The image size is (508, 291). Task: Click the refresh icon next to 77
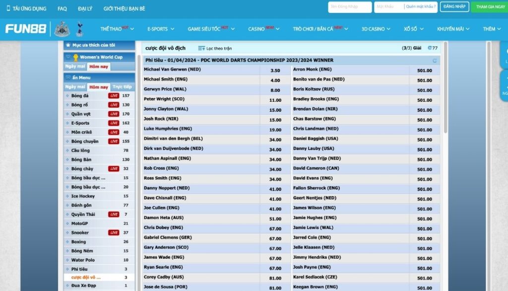coord(430,48)
